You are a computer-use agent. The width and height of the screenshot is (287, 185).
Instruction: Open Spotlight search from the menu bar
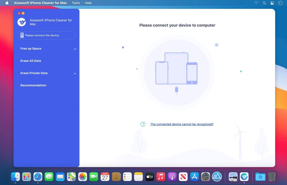pyautogui.click(x=264, y=3)
